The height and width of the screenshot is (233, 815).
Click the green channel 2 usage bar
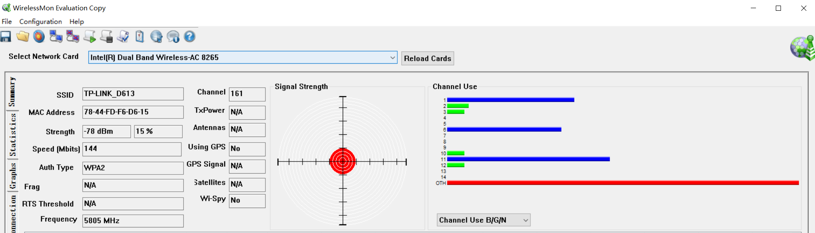[458, 106]
